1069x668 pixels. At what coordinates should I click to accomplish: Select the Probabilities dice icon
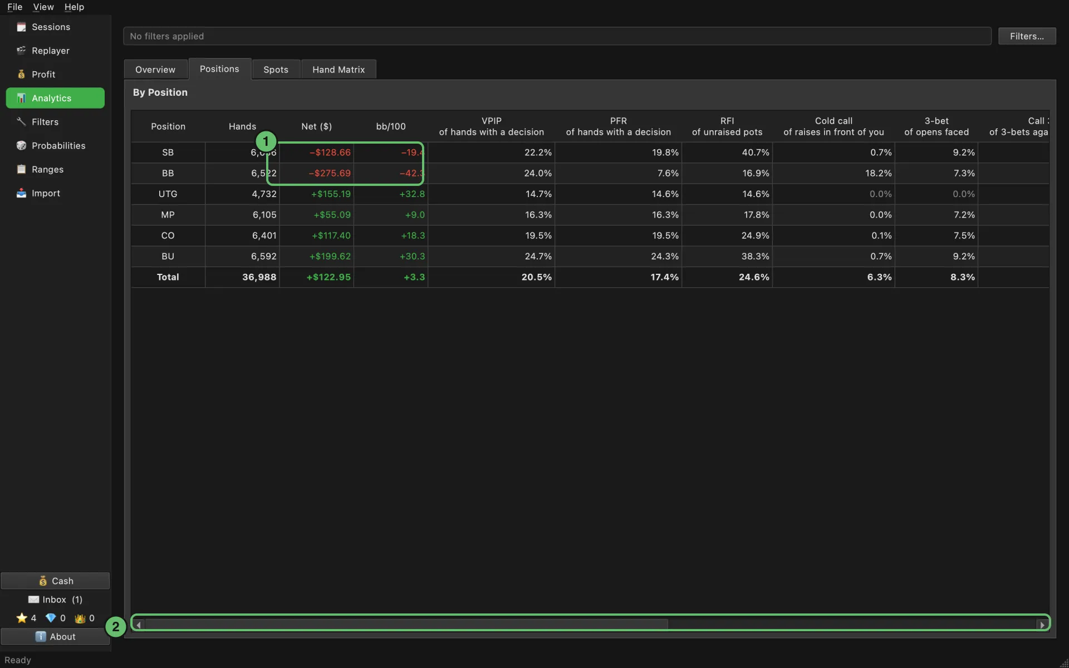21,145
